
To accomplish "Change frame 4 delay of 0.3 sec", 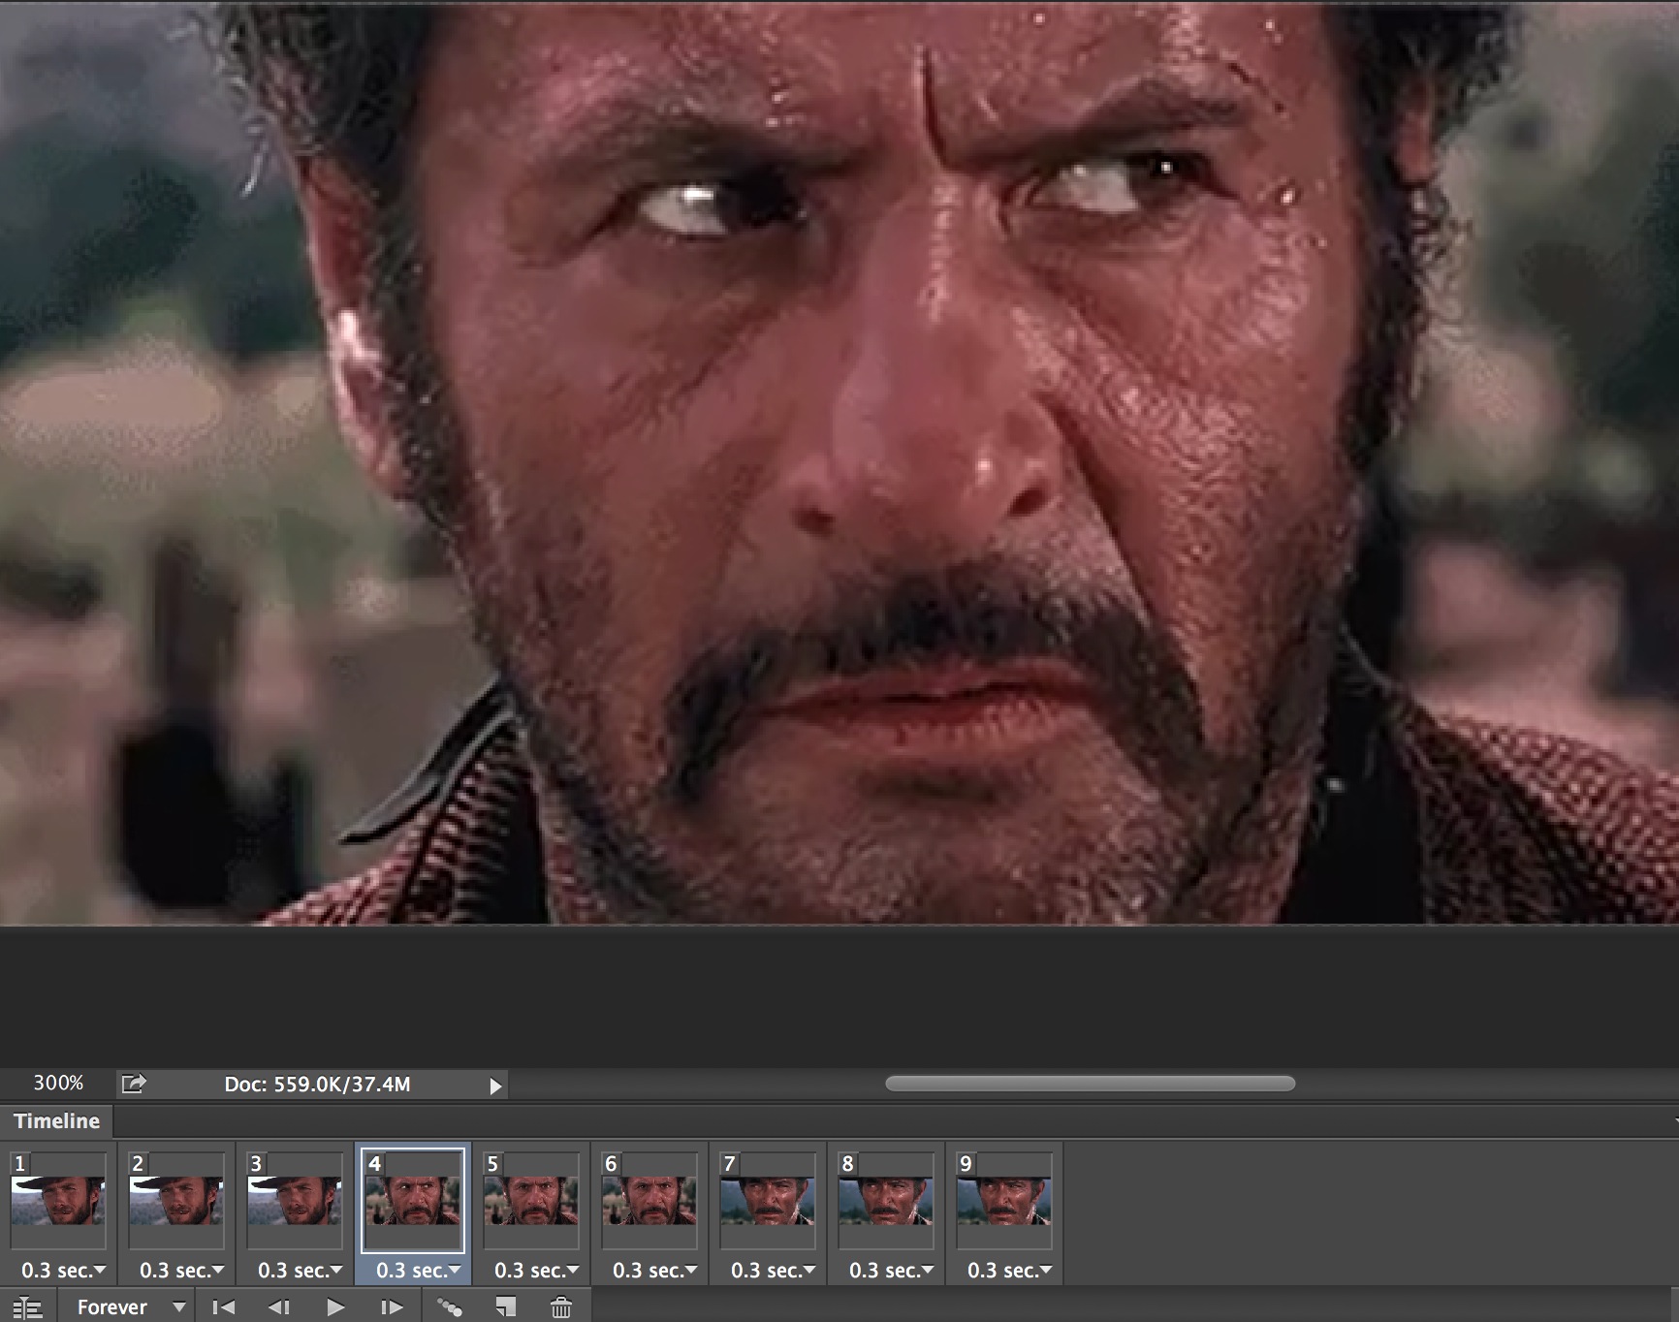I will (418, 1270).
